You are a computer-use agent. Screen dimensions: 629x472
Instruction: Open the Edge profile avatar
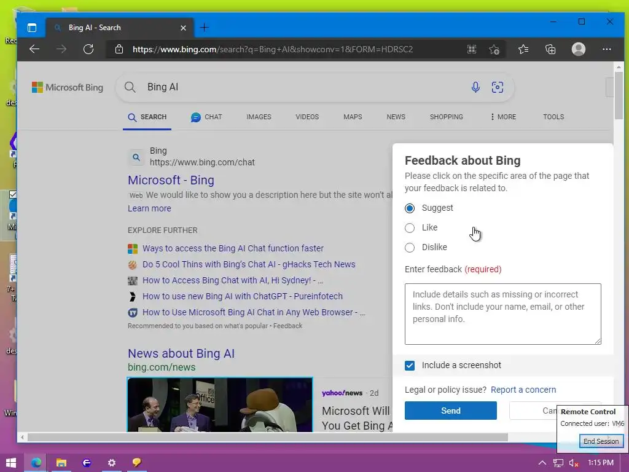click(x=579, y=49)
